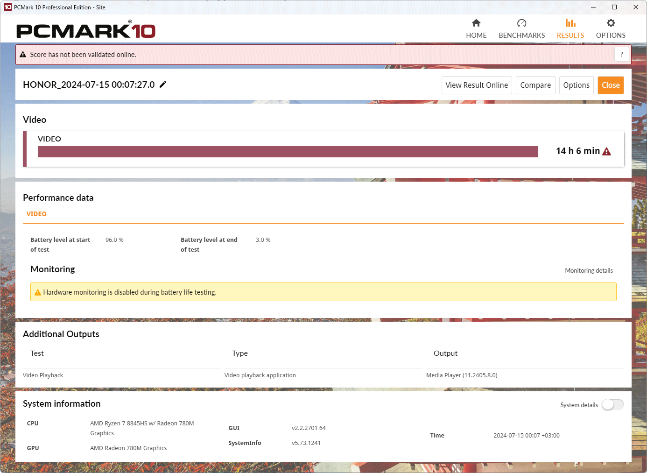Click the Compare button
The height and width of the screenshot is (473, 647).
pos(535,85)
